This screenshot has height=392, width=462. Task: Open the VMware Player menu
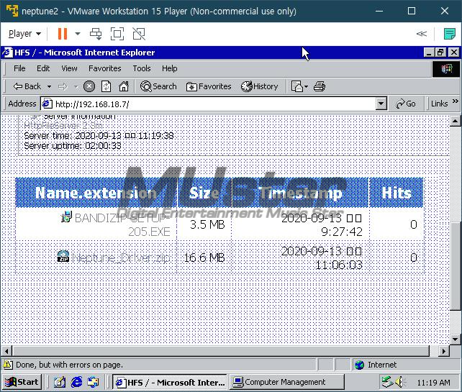[x=24, y=34]
